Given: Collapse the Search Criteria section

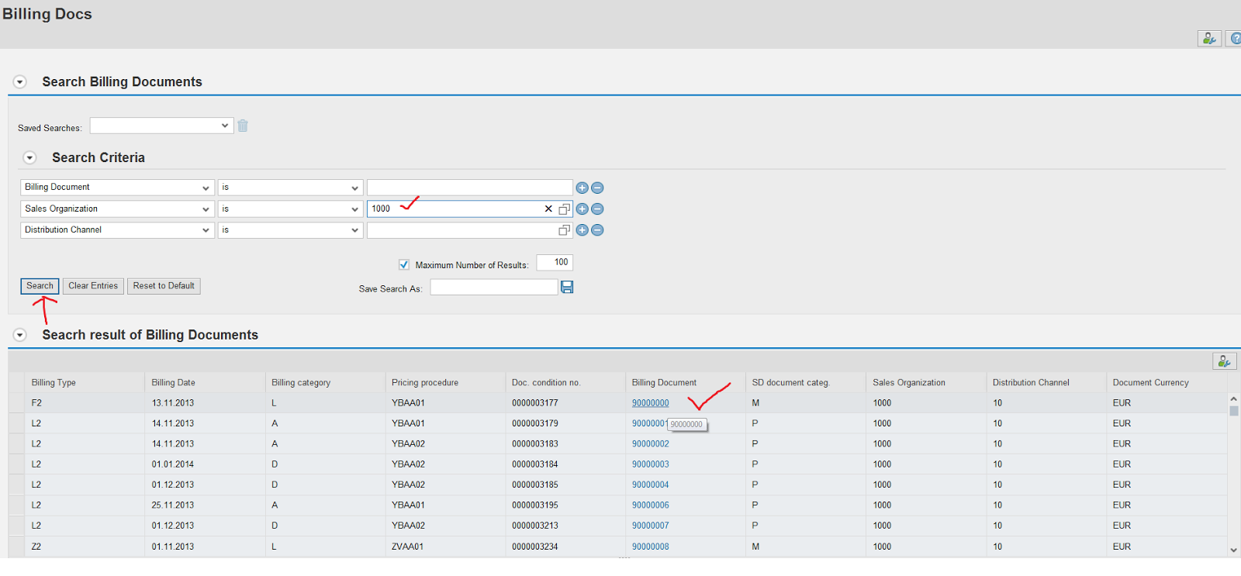Looking at the screenshot, I should click(x=30, y=158).
